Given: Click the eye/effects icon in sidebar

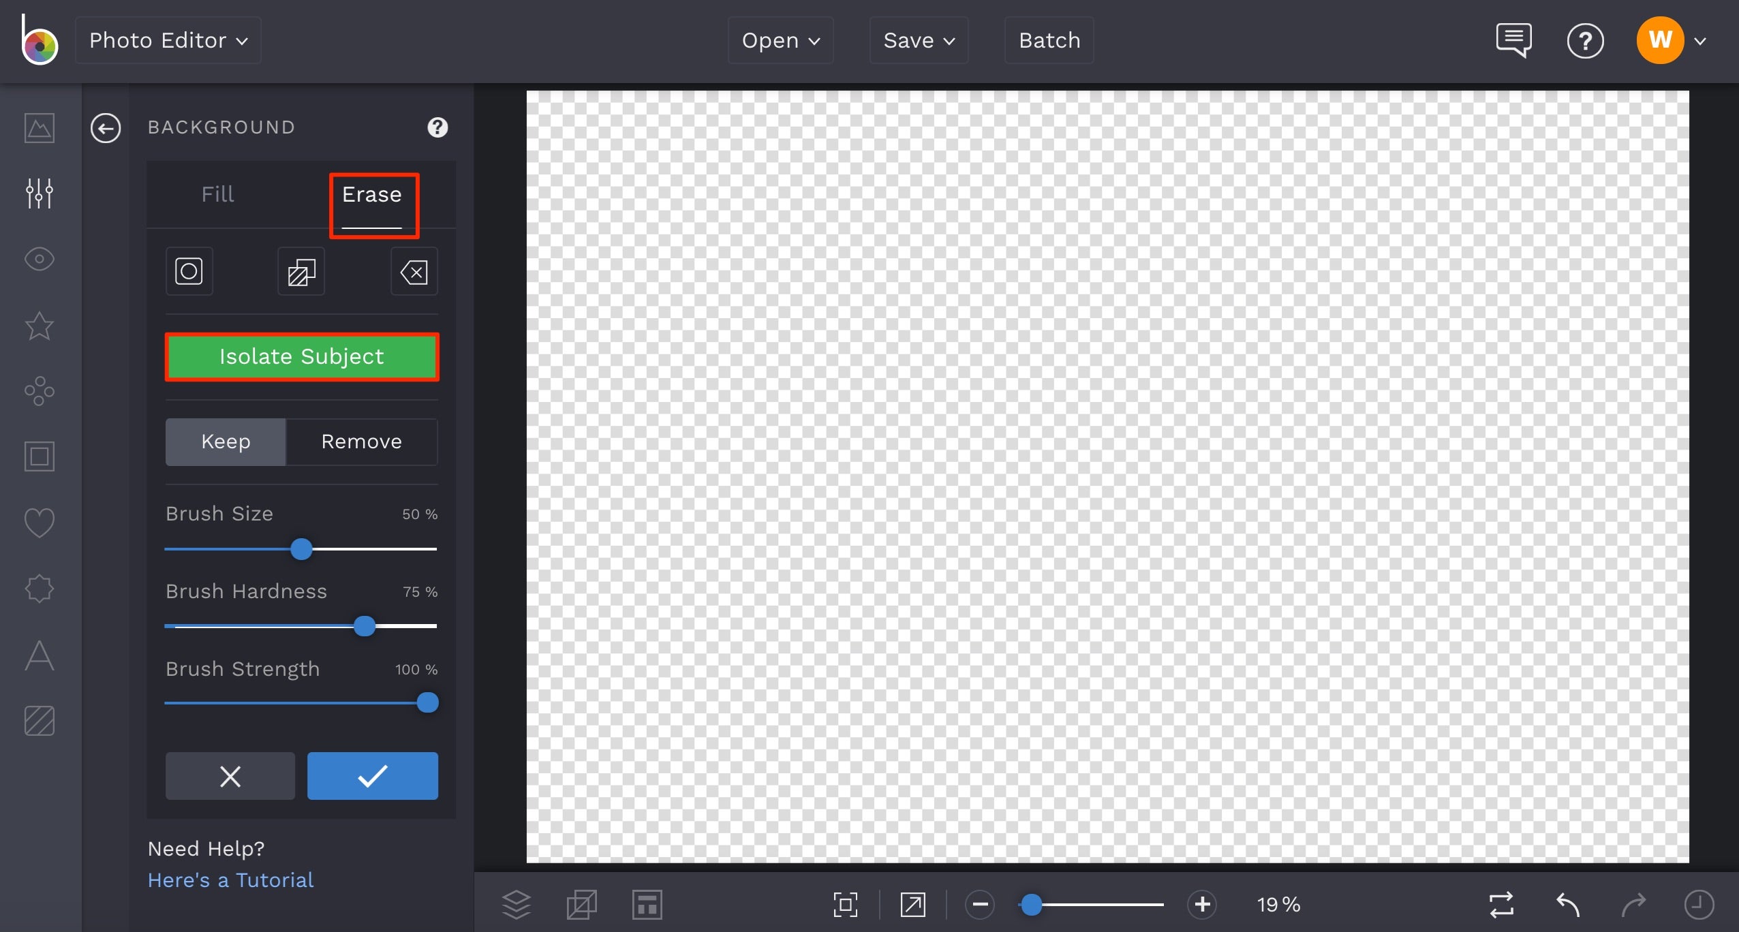Looking at the screenshot, I should [x=39, y=259].
